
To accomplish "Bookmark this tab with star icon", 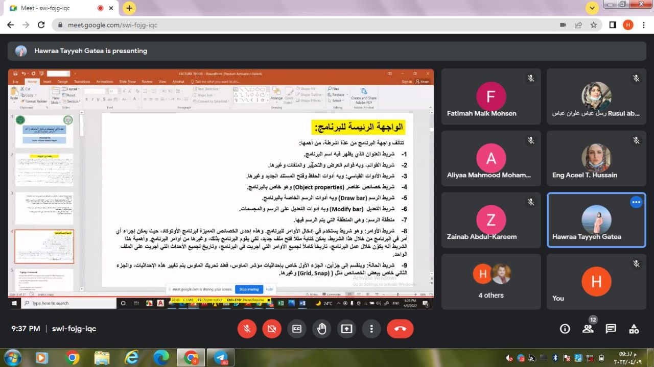I will click(593, 25).
